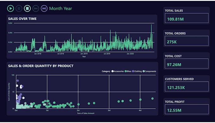Select Components legend marker

point(144,71)
